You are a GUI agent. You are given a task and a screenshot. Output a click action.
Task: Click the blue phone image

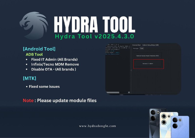pyautogui.click(x=180, y=127)
